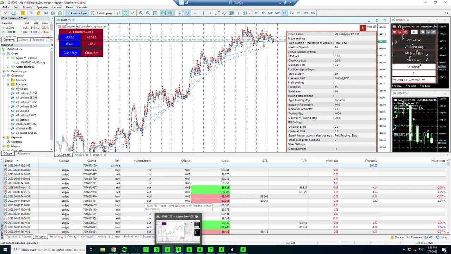Image resolution: width=451 pixels, height=254 pixels.
Task: Expand the Индикаторы tree node
Action: pos(4,71)
